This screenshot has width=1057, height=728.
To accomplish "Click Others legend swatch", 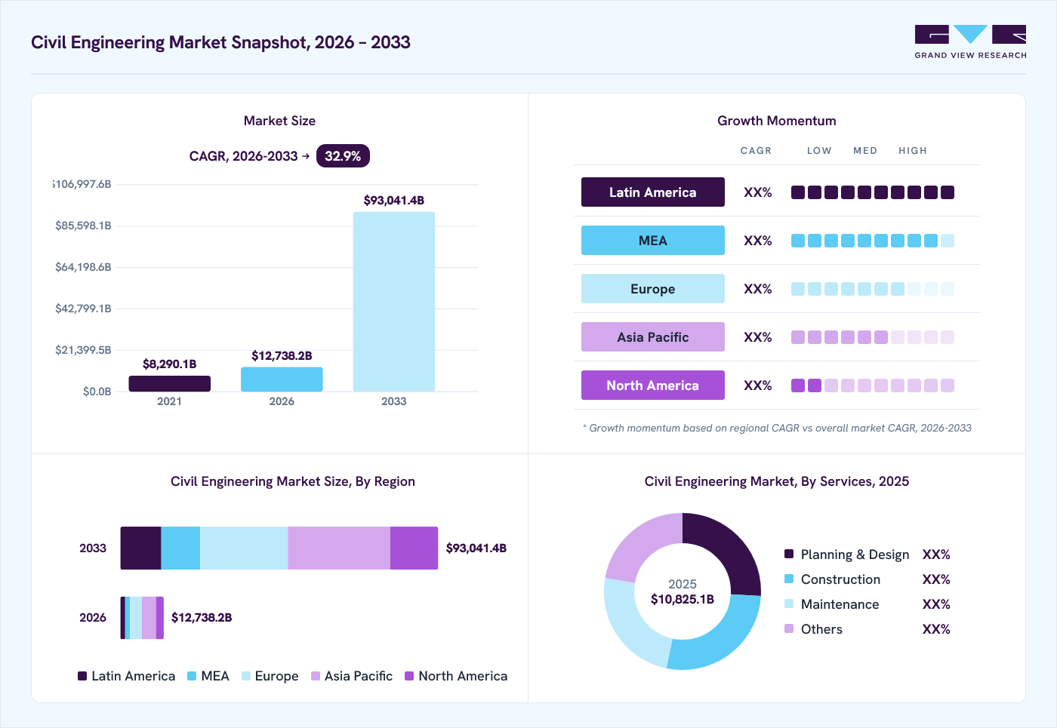I will tap(789, 628).
